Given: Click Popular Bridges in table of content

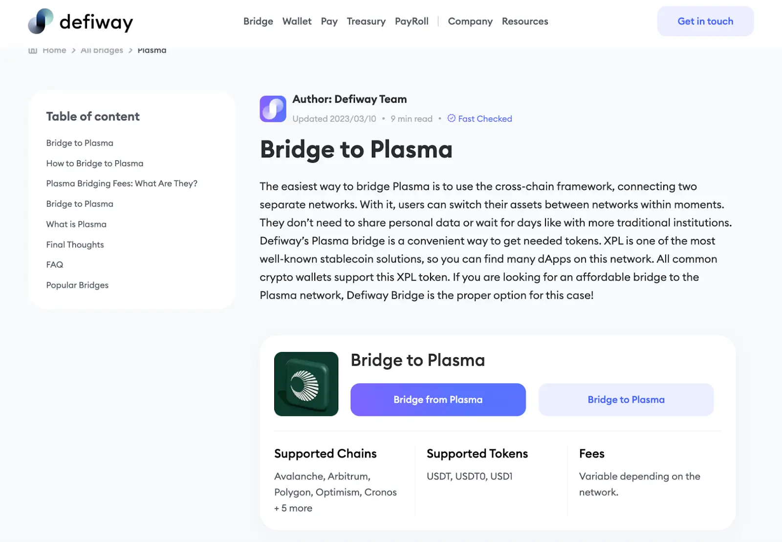Looking at the screenshot, I should pos(77,285).
